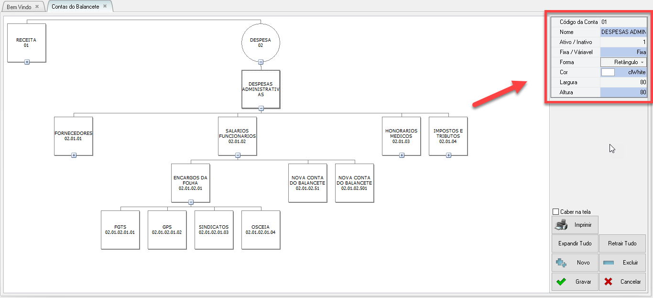Select the Contas do Balancete tab
The height and width of the screenshot is (298, 653).
[x=76, y=7]
